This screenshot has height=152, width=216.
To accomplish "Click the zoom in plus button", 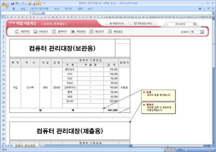I will click(210, 149).
